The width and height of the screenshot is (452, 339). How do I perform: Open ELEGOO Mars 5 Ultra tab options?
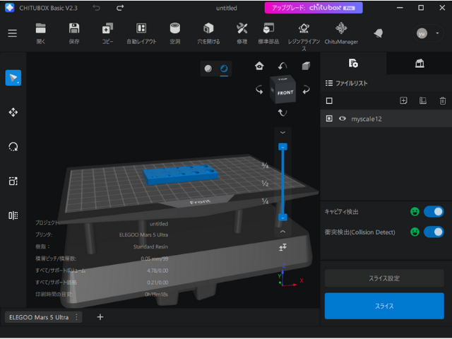77,317
